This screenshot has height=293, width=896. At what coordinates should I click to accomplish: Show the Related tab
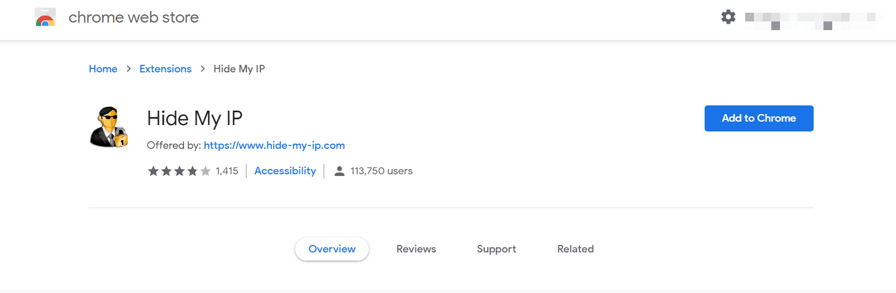point(575,249)
